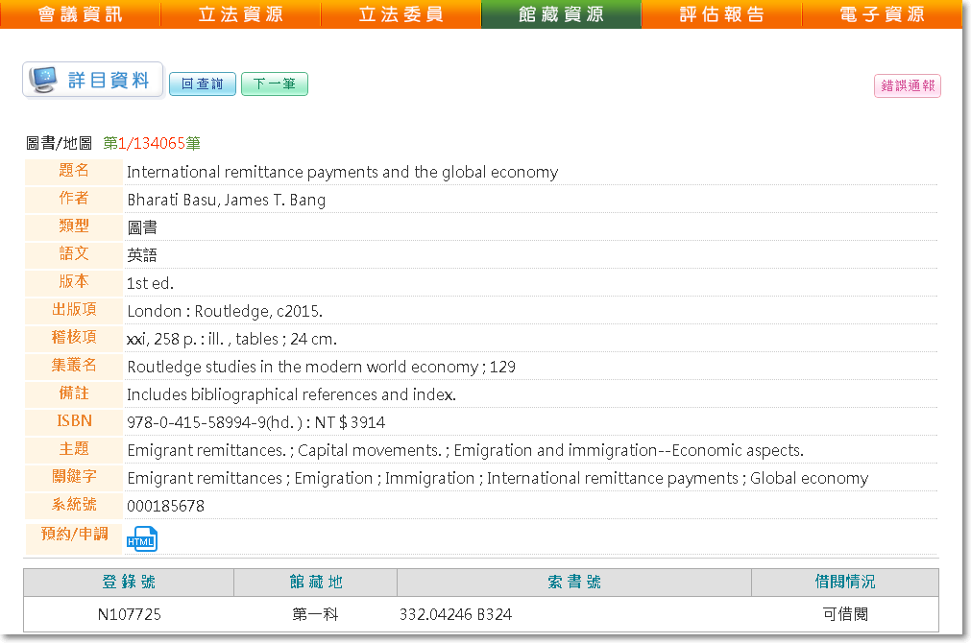
Task: Open the 會議資訊 menu tab
Action: 81,14
